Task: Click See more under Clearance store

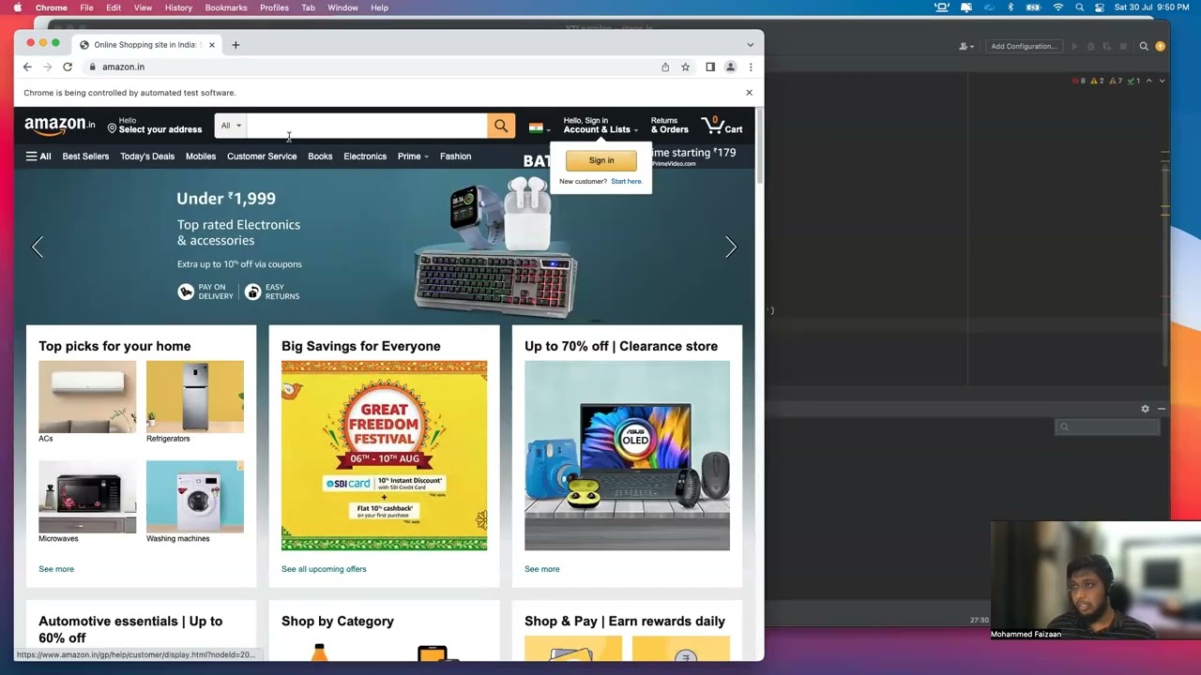Action: coord(541,569)
